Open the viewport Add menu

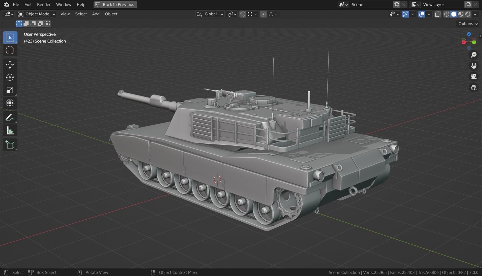(96, 14)
